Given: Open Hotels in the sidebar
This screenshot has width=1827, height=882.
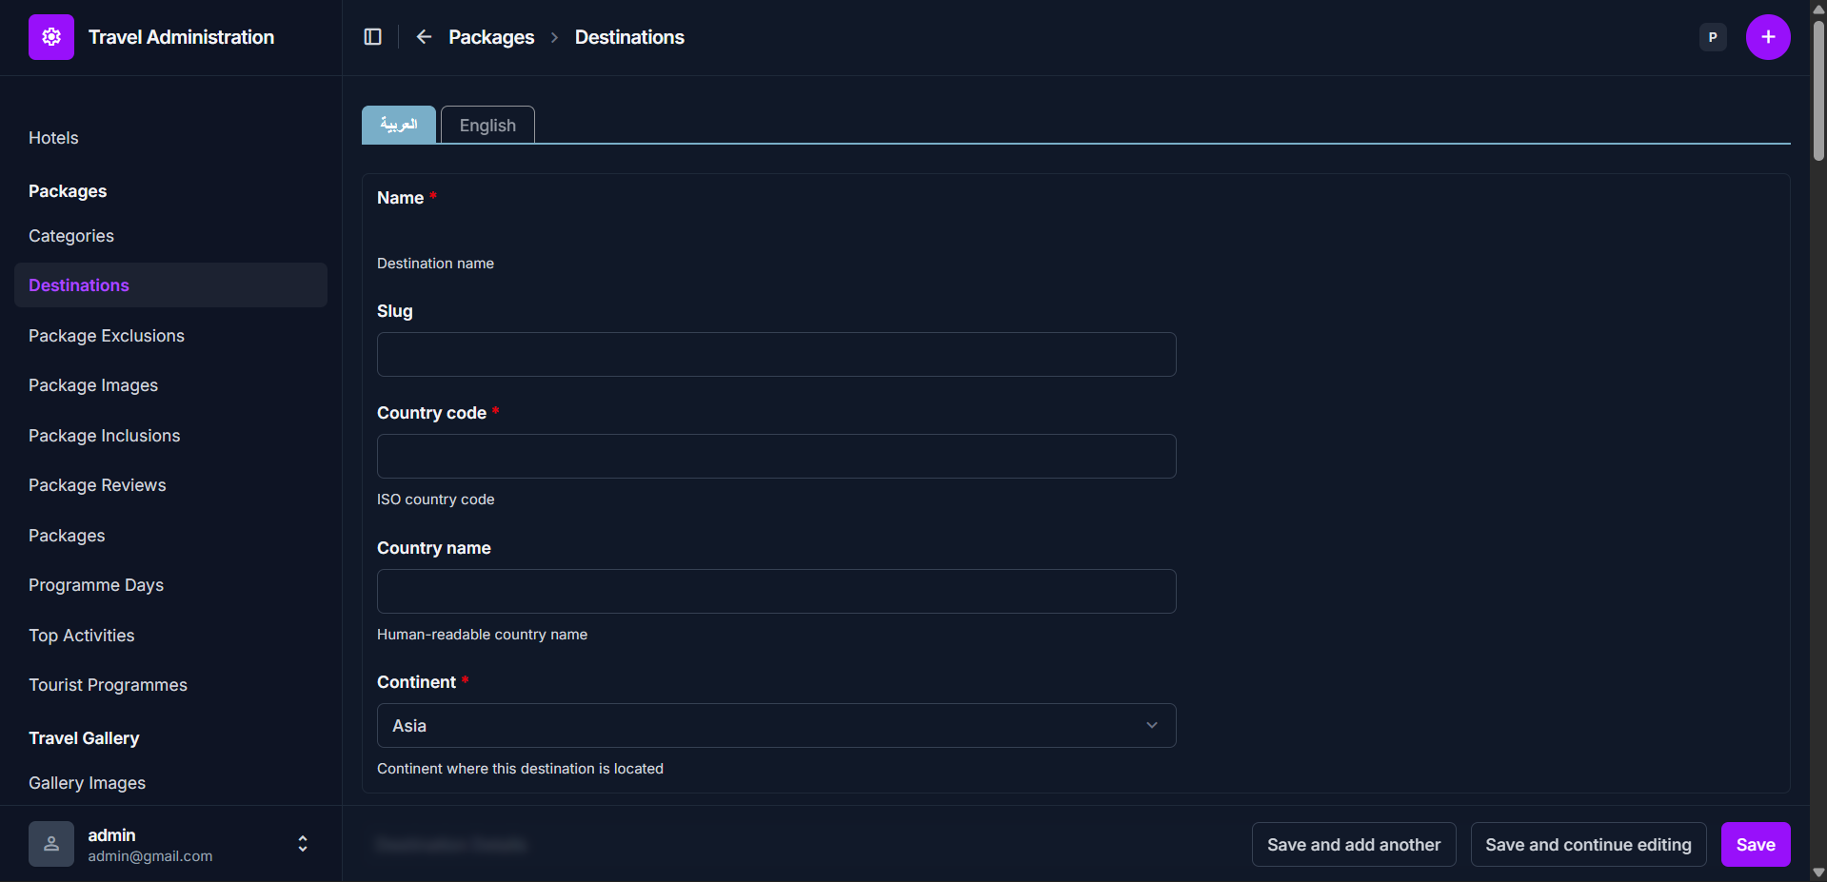Looking at the screenshot, I should [53, 138].
